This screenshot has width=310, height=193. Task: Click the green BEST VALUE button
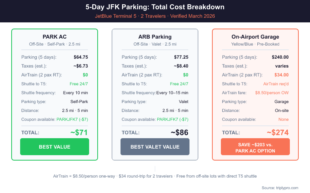(55, 147)
